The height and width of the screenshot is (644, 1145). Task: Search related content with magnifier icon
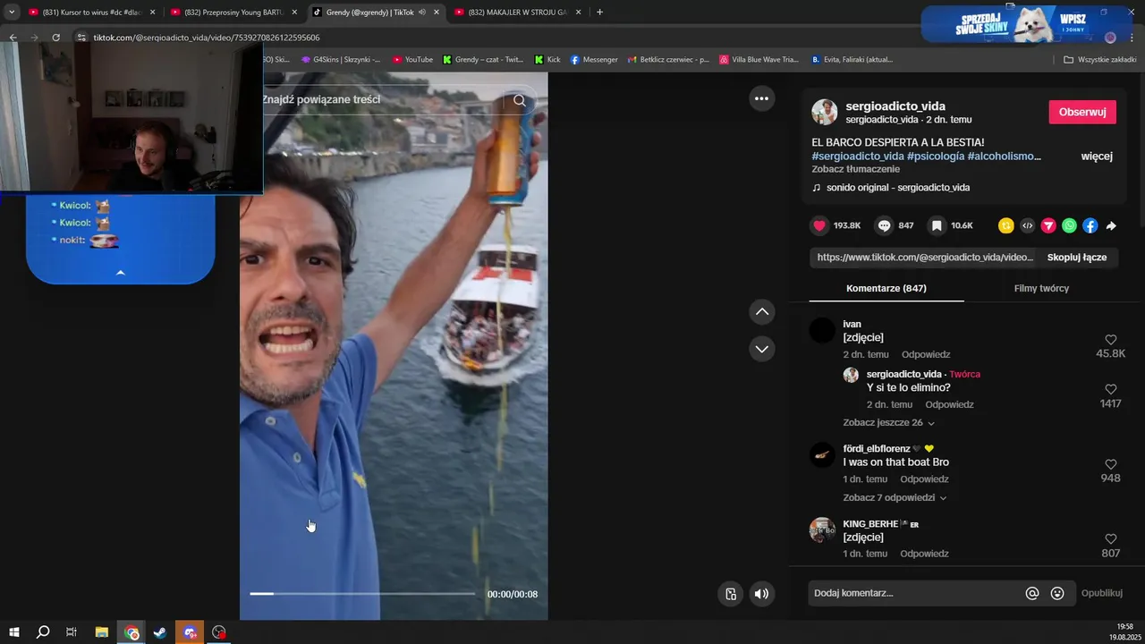click(x=520, y=100)
